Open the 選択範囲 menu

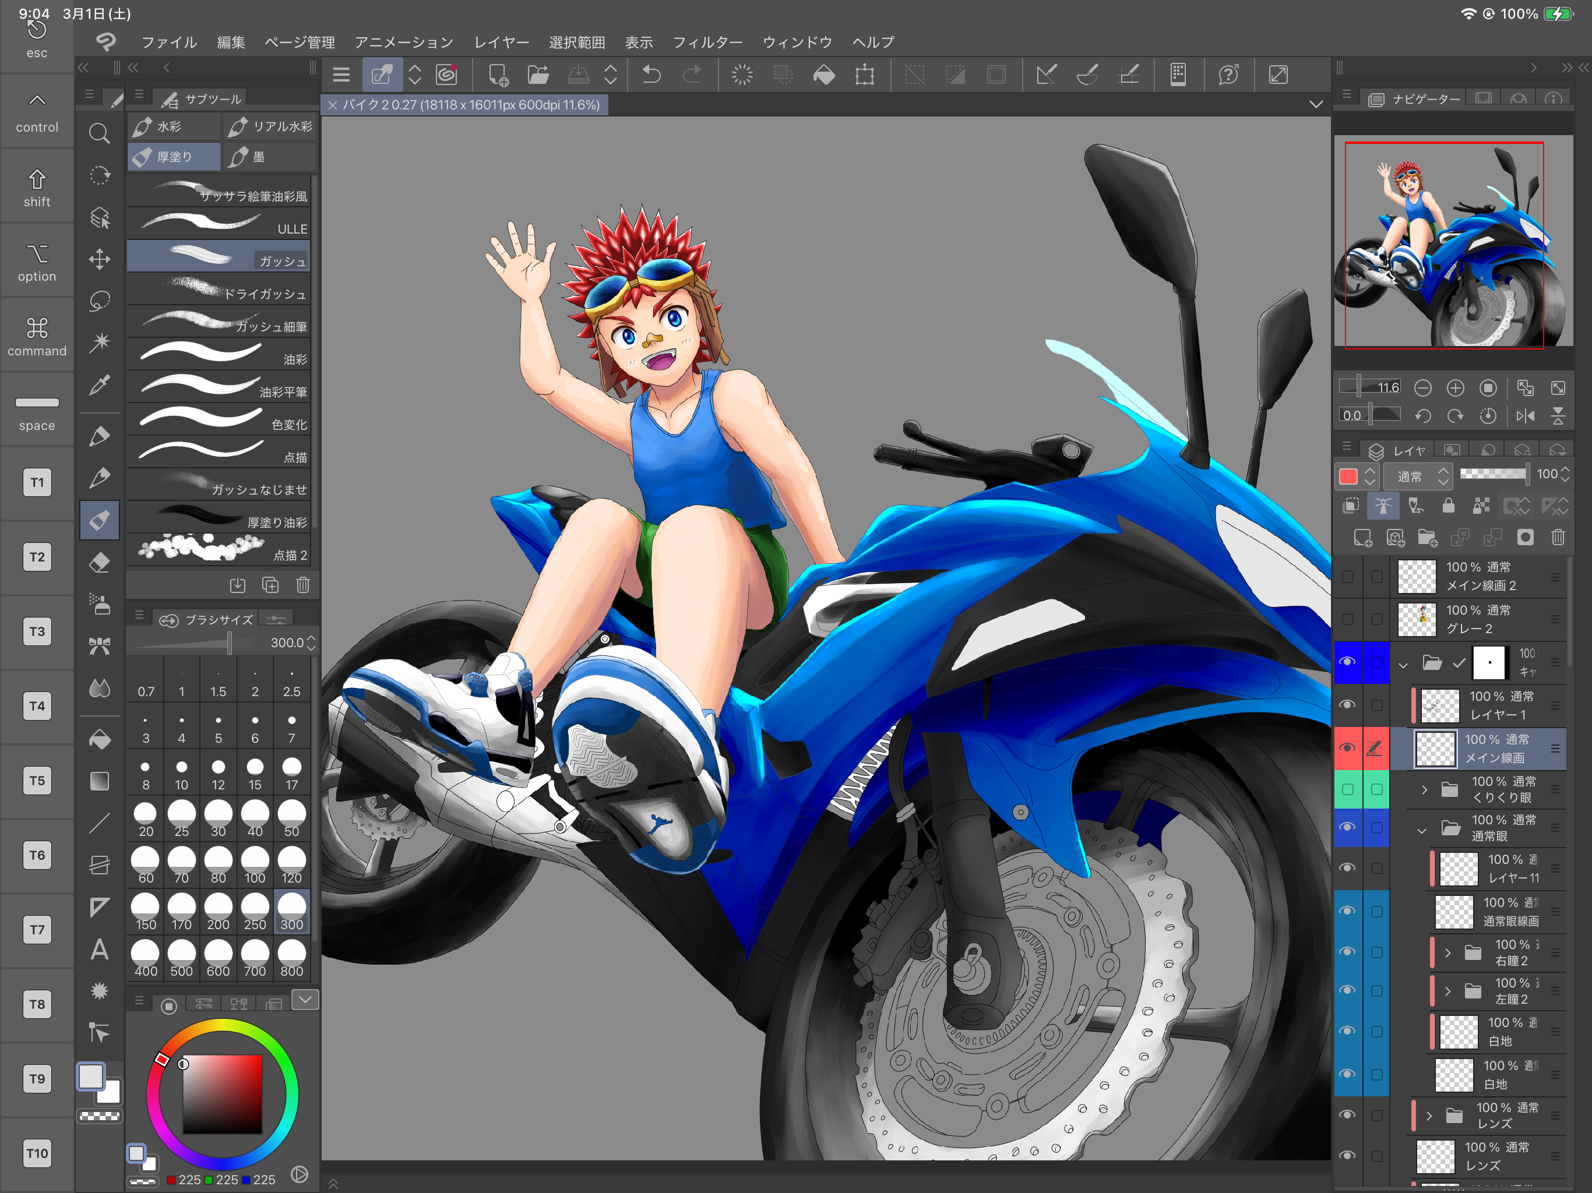tap(576, 43)
